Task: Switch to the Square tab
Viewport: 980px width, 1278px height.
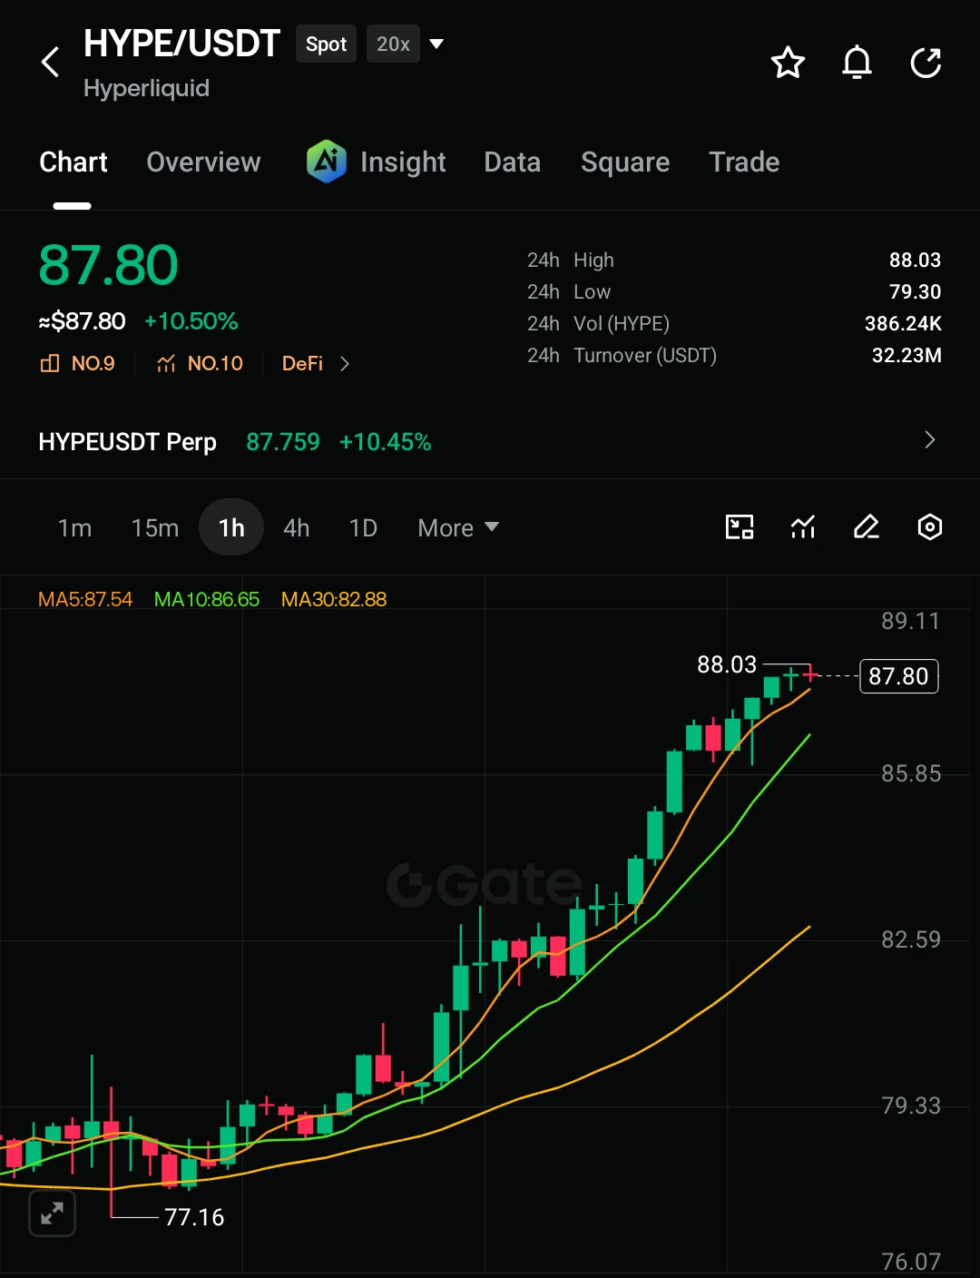Action: [x=625, y=162]
